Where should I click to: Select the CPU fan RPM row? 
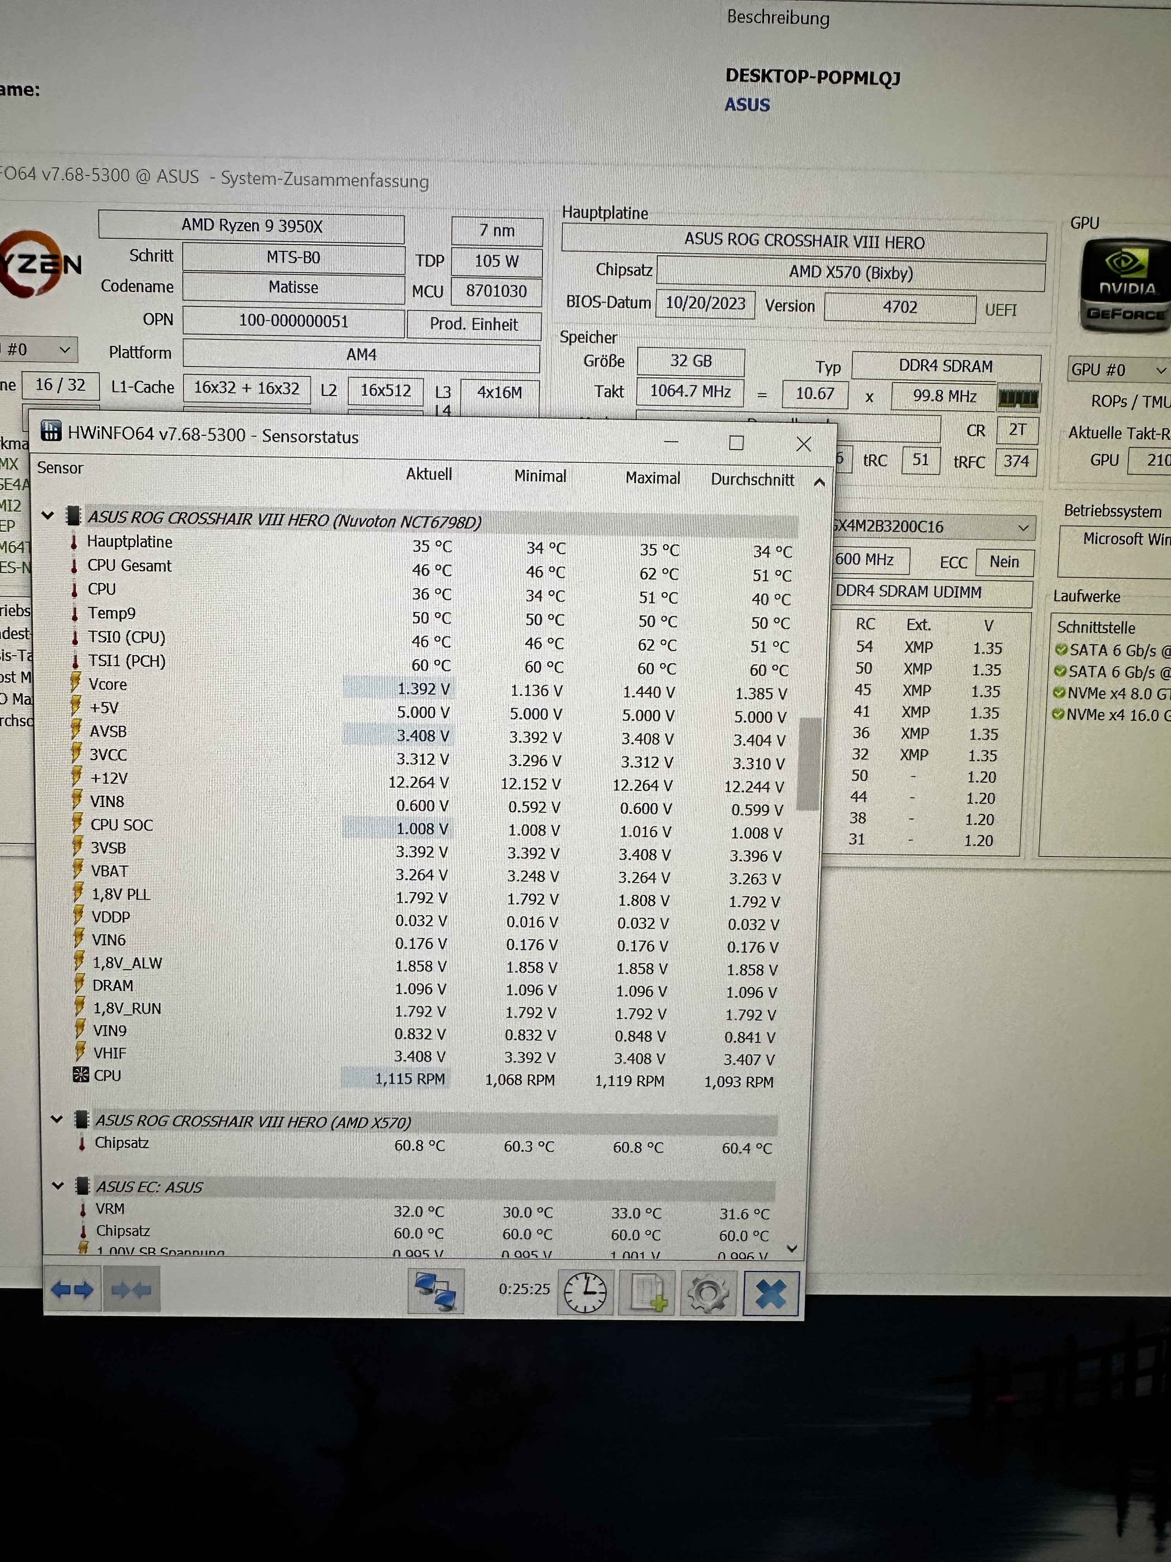pos(107,1075)
